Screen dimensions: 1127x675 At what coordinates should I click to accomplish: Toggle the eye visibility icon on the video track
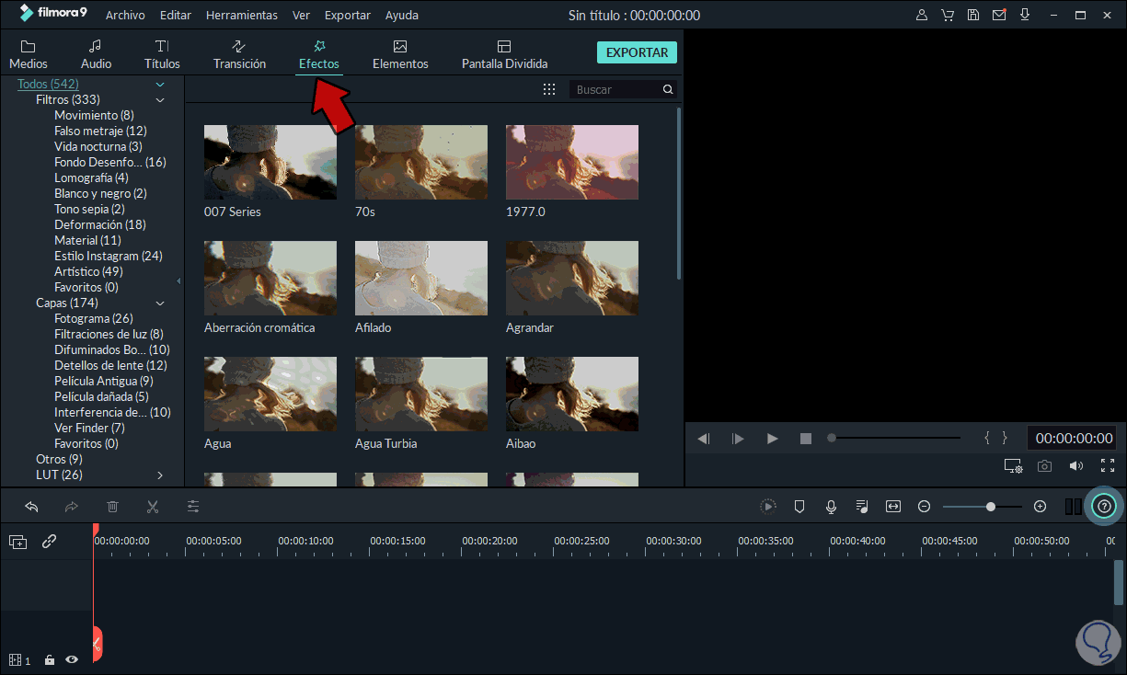click(x=71, y=659)
